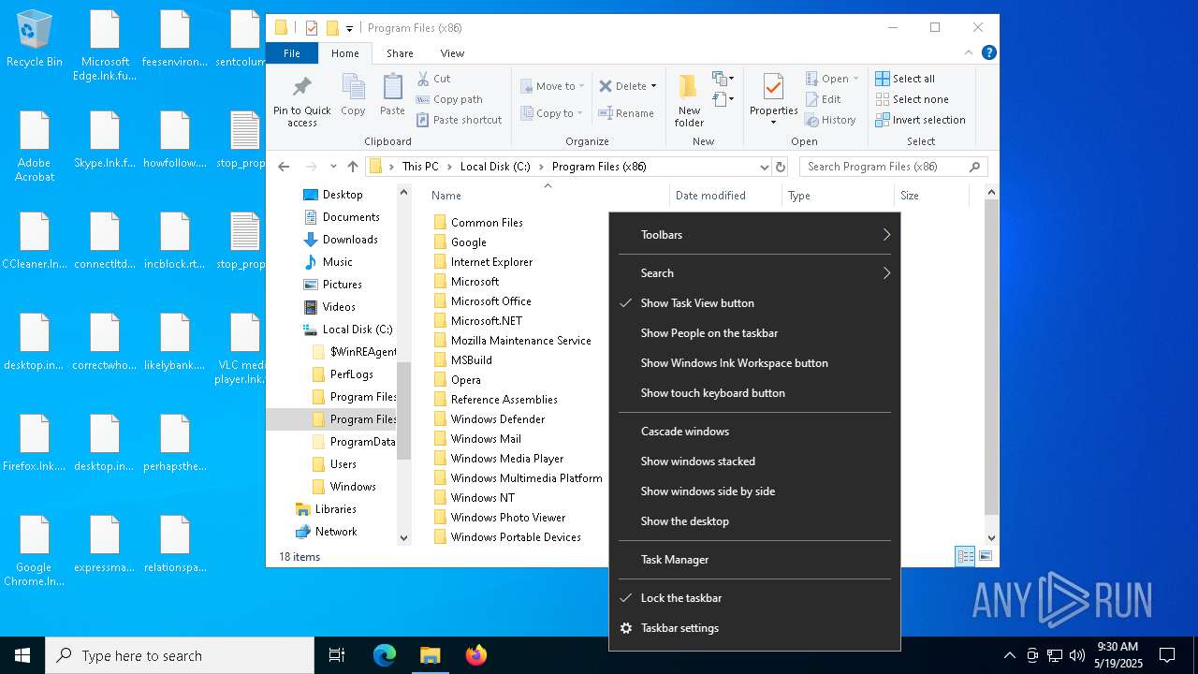
Task: Click Select all in ribbon
Action: point(905,79)
